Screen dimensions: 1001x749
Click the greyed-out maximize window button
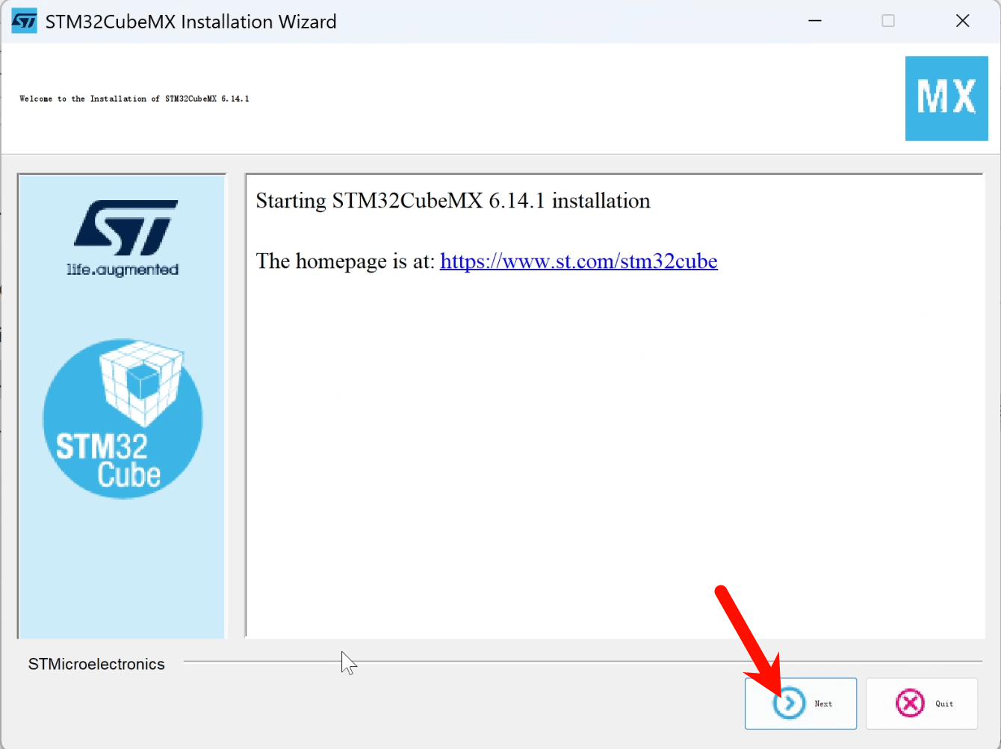click(x=888, y=21)
